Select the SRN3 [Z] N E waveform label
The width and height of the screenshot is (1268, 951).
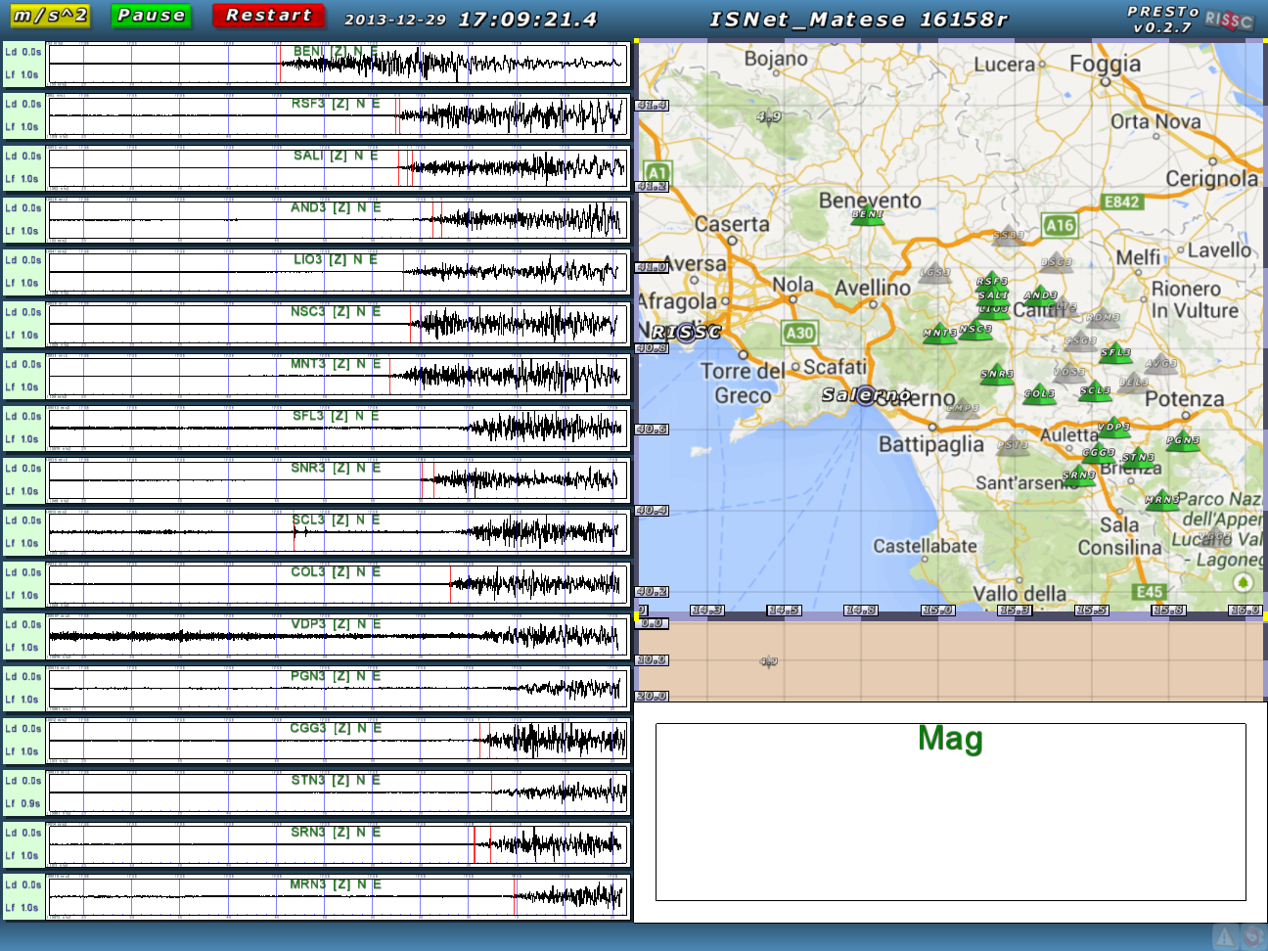[x=337, y=833]
